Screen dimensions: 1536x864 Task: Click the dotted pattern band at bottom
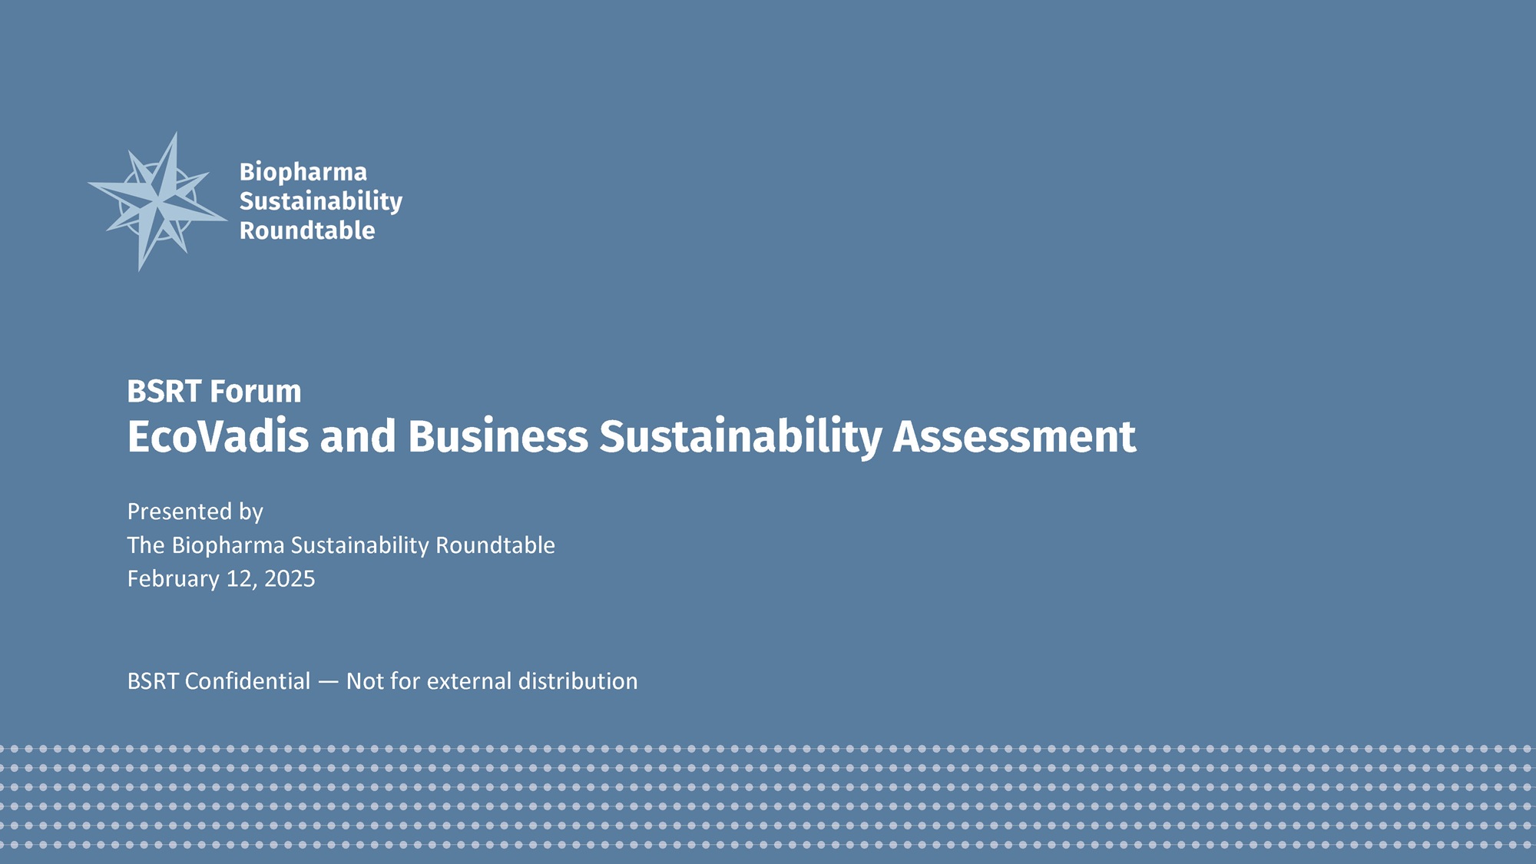click(768, 799)
